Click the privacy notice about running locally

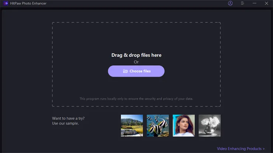point(136,99)
